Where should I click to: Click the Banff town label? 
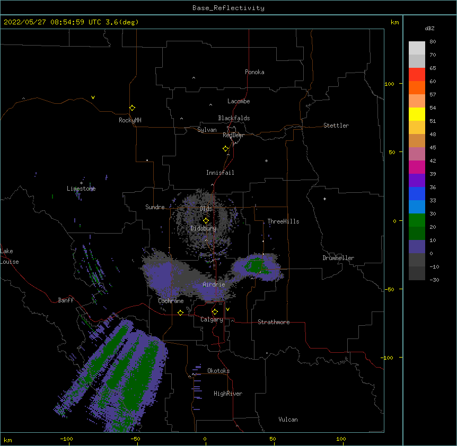pyautogui.click(x=66, y=300)
